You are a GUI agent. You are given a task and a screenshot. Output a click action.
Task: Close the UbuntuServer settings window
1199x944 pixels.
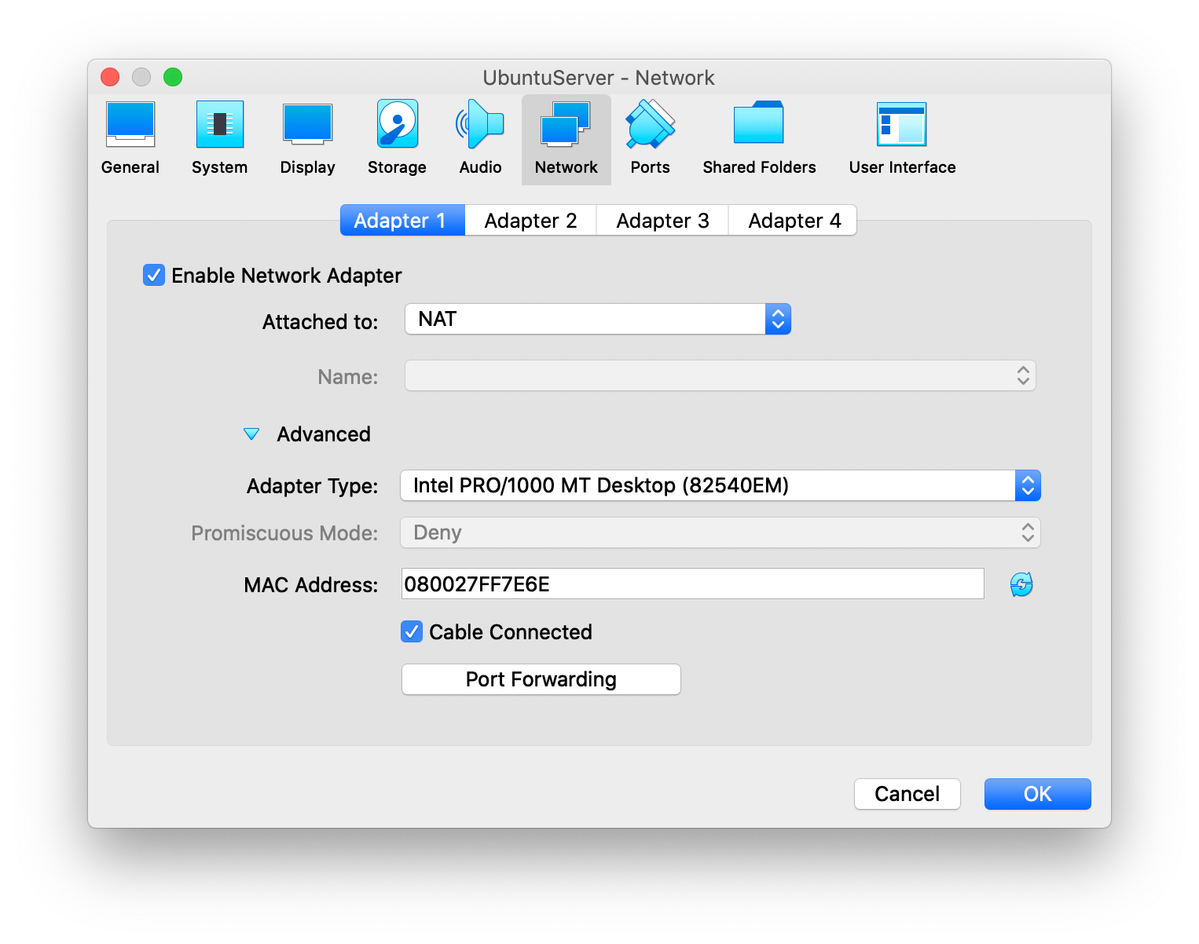(x=110, y=77)
